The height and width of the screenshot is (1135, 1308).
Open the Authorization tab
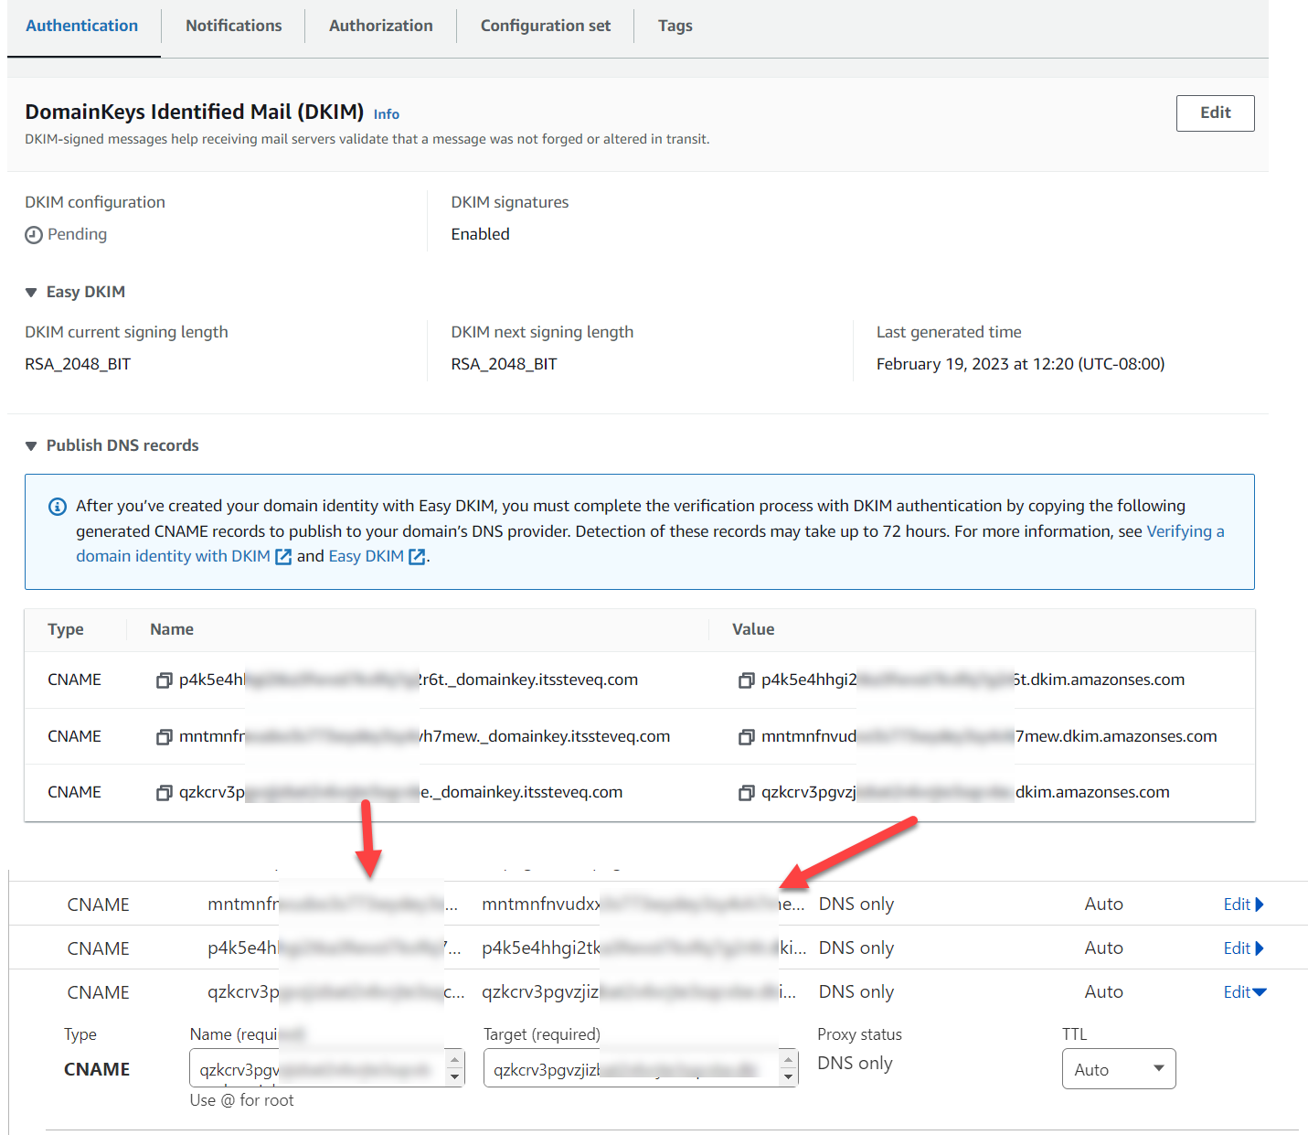380,26
